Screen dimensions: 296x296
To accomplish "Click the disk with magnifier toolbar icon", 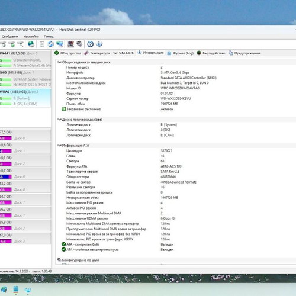I will point(21,44).
